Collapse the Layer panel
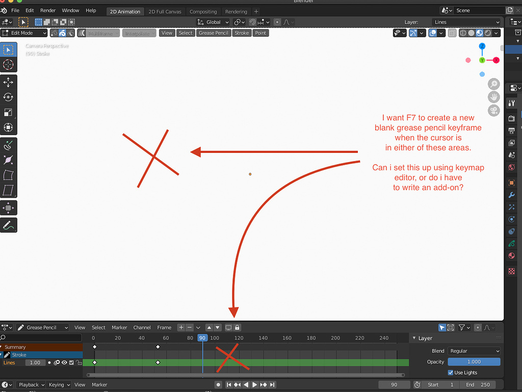This screenshot has height=392, width=522. point(414,338)
